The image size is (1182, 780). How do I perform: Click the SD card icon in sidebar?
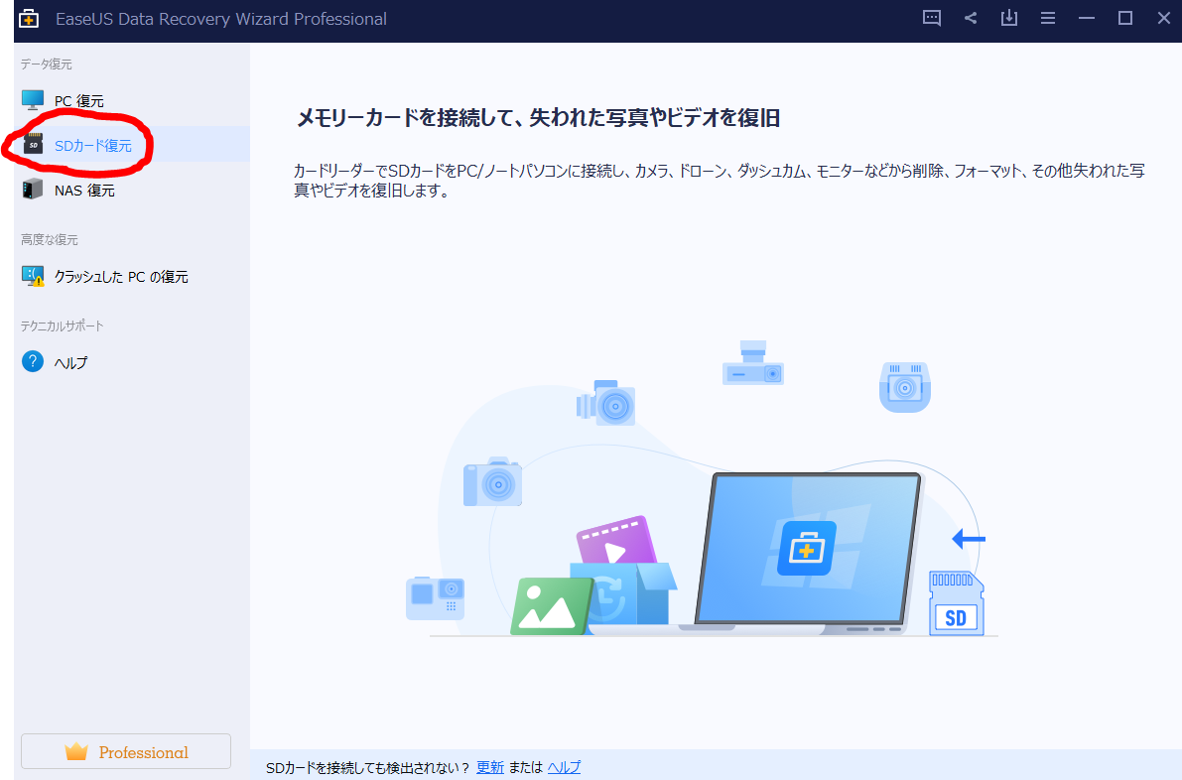pos(33,144)
